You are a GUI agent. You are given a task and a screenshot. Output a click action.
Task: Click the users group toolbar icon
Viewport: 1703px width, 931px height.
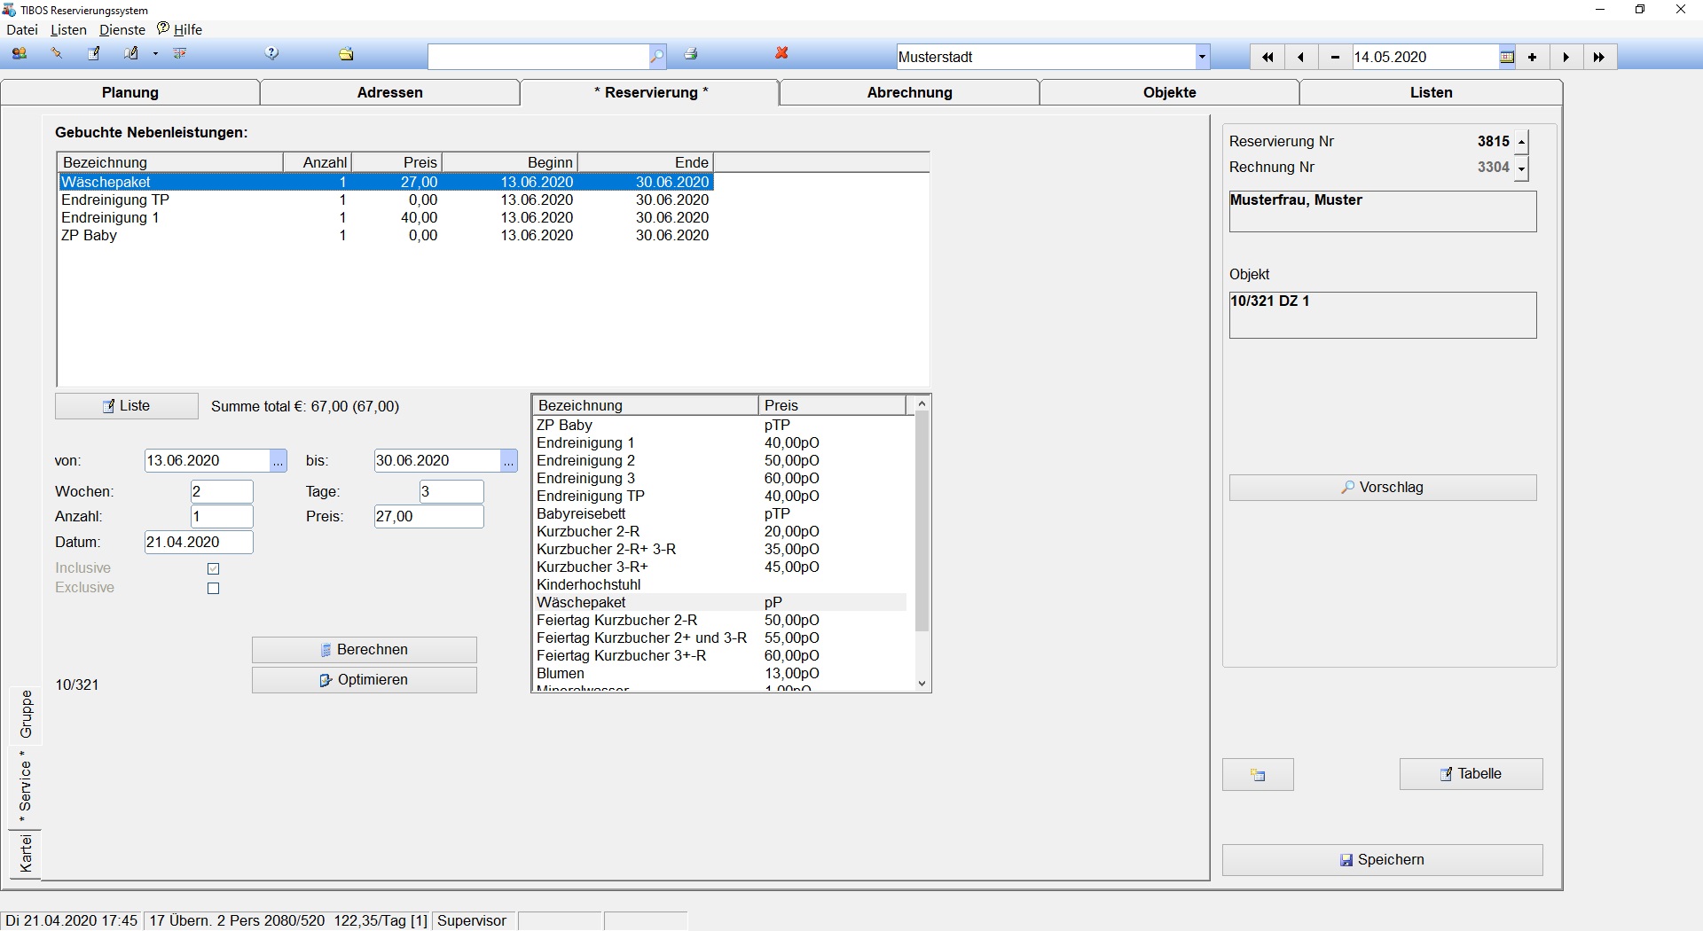[19, 54]
